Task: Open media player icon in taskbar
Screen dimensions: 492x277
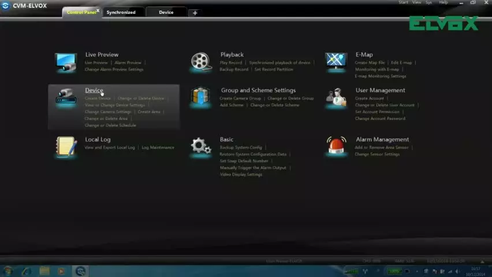Action: pos(61,271)
